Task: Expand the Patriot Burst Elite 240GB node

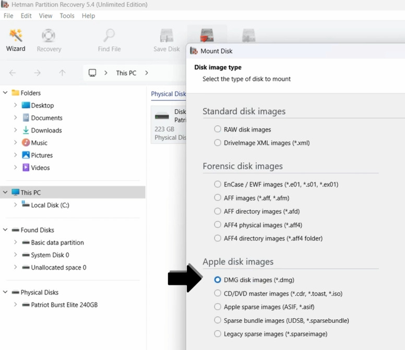Action: [15, 305]
